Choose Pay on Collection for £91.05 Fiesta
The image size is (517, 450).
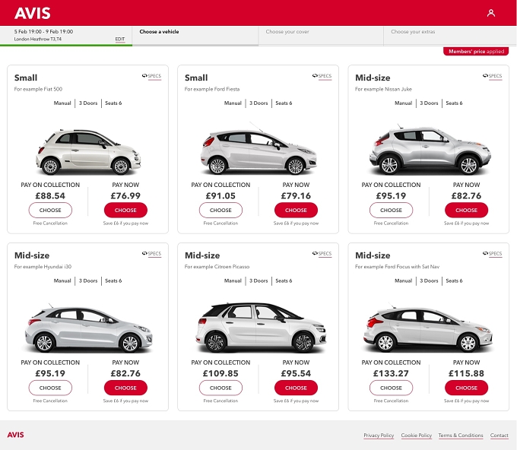[x=220, y=210]
